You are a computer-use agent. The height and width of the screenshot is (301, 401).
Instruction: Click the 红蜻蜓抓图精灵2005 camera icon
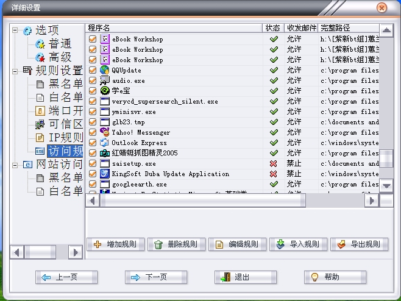[105, 153]
